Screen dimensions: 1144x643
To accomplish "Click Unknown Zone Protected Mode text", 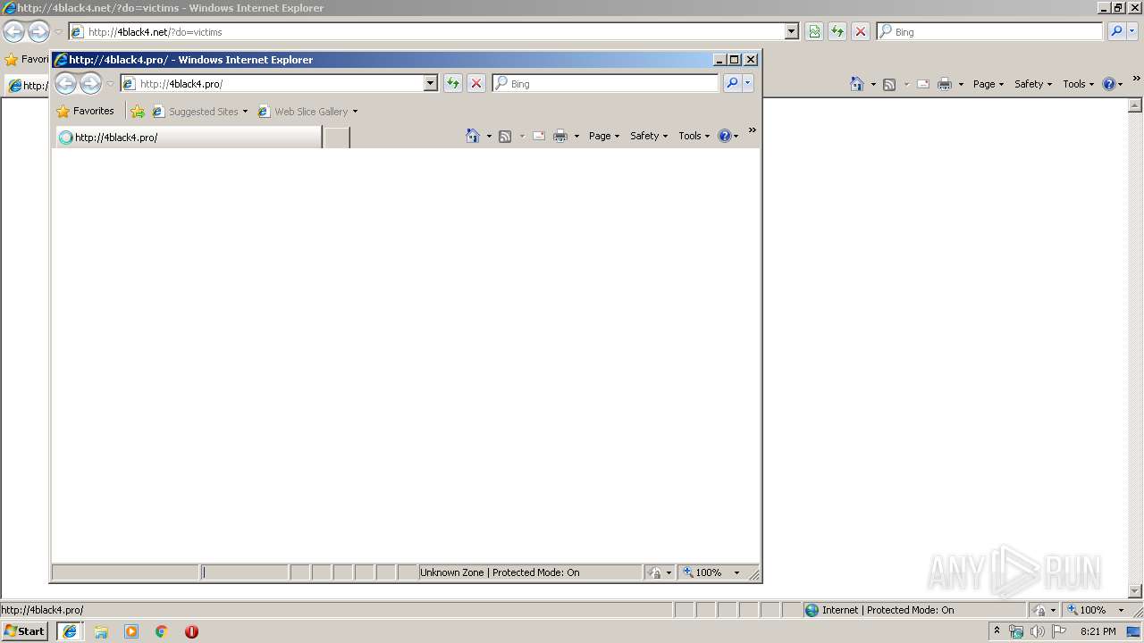I will pyautogui.click(x=500, y=572).
